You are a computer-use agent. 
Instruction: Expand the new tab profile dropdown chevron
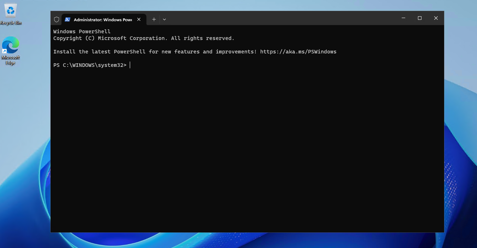pyautogui.click(x=164, y=19)
